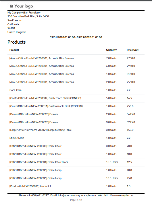The height and width of the screenshot is (206, 152).
Task: Select the Quantity column header
Action: click(x=111, y=50)
